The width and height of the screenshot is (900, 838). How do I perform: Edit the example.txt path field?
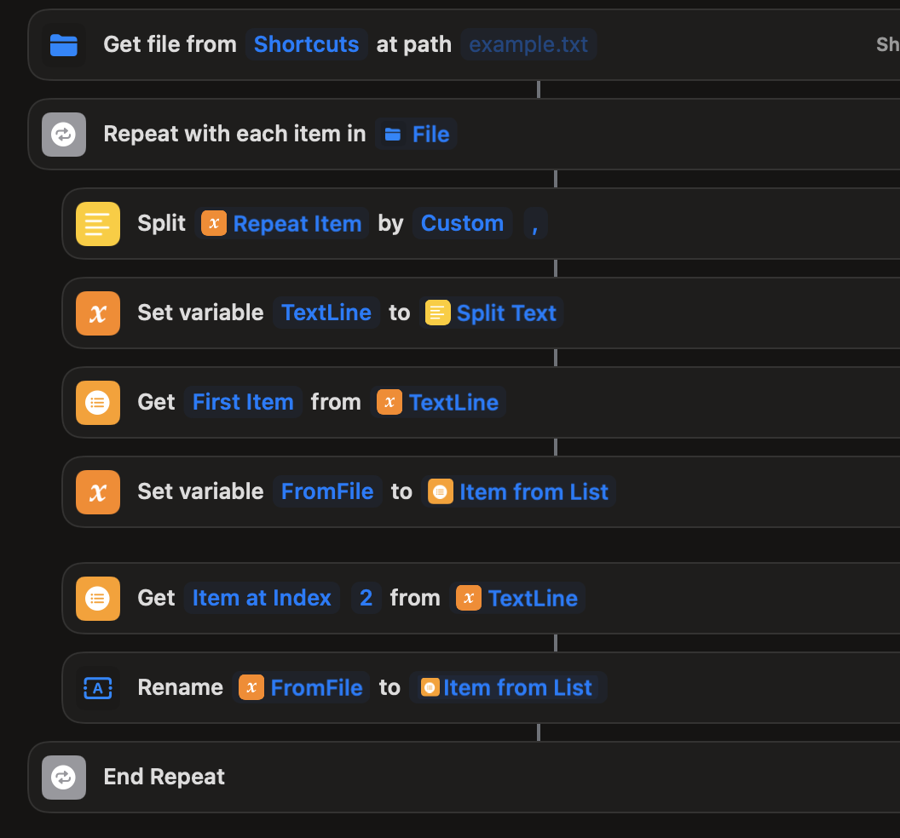[528, 44]
